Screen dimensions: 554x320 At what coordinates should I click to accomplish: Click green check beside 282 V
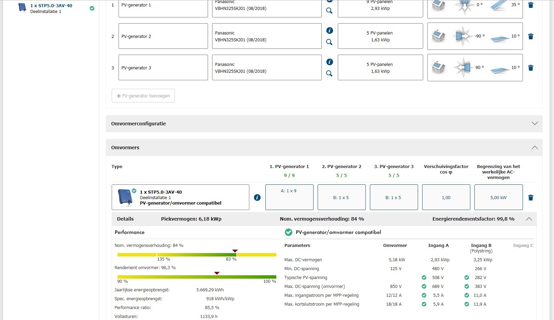(x=467, y=278)
